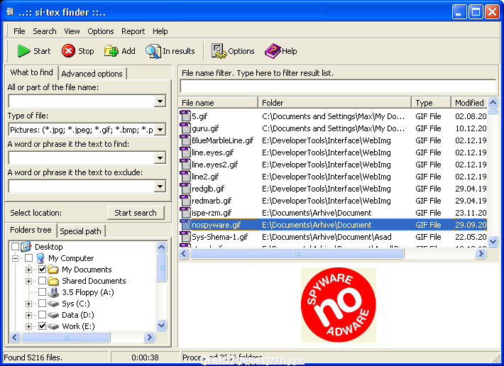The width and height of the screenshot is (504, 366).
Task: Click the 3.5 Floppy drive icon
Action: tap(53, 292)
